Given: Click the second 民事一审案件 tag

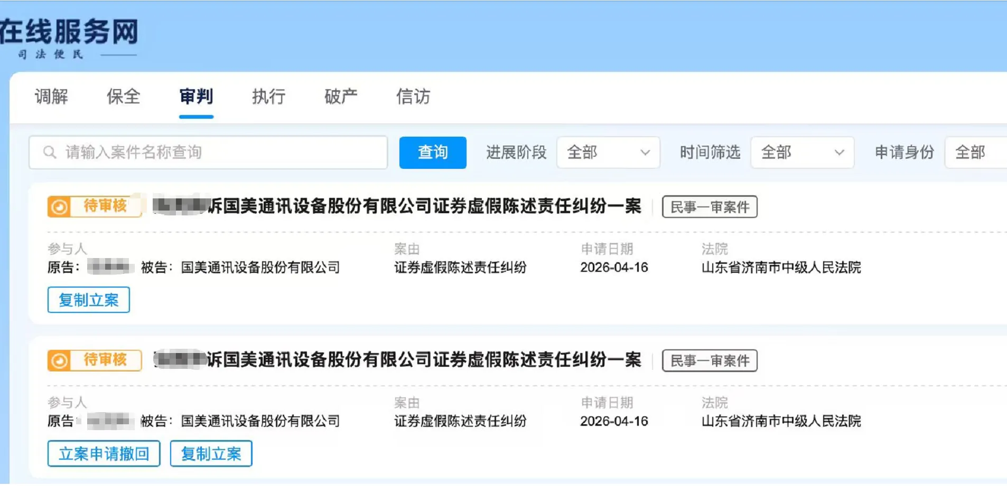Looking at the screenshot, I should coord(710,361).
